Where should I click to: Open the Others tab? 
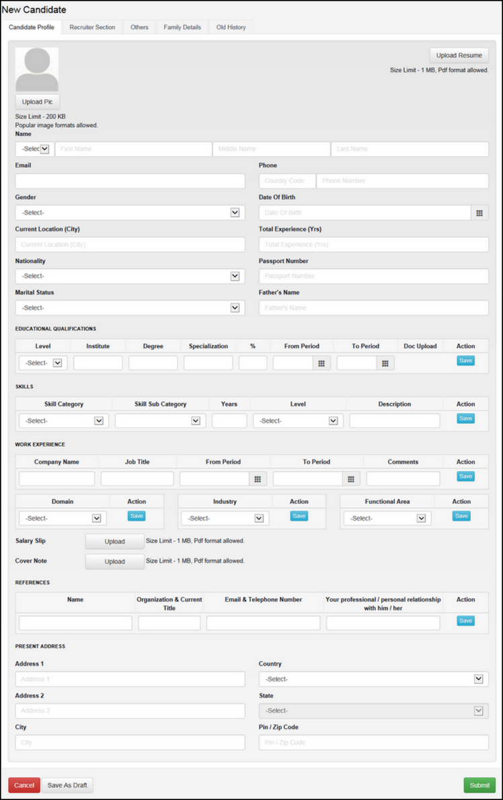139,27
